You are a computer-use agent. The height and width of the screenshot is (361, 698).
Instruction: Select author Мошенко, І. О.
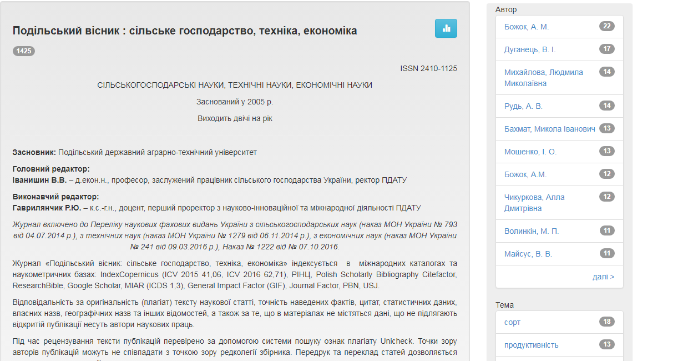[530, 152]
